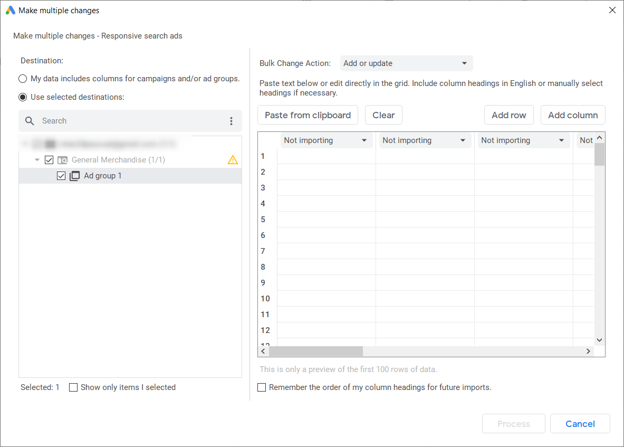
Task: Click Paste from clipboard button
Action: pyautogui.click(x=308, y=115)
